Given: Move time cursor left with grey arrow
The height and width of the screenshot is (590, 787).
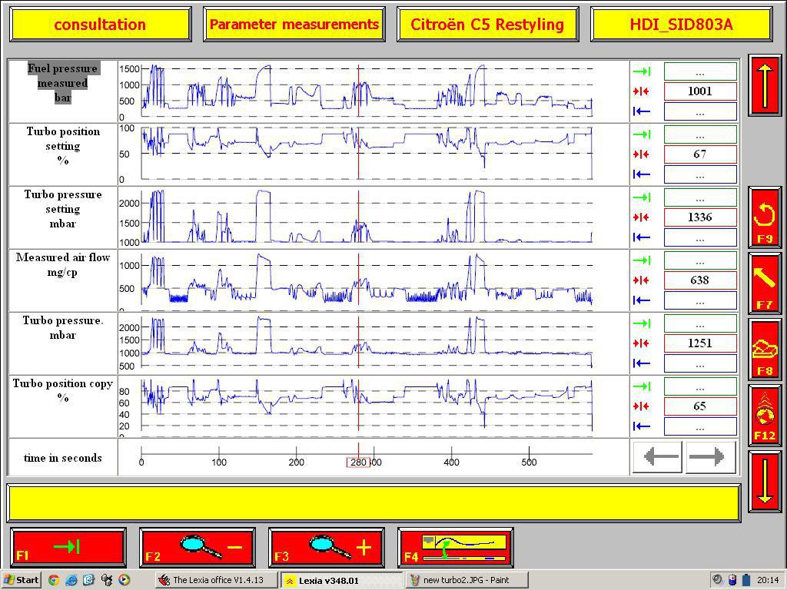Looking at the screenshot, I should click(x=658, y=457).
